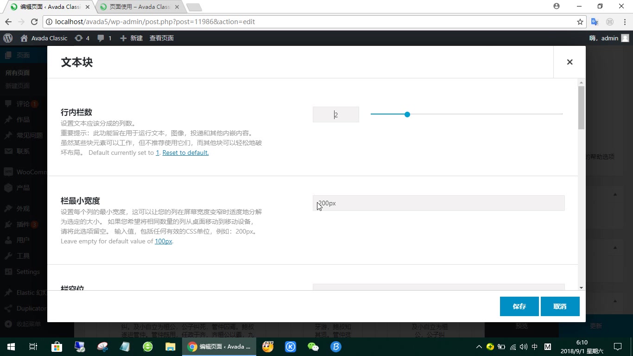This screenshot has height=356, width=633.
Task: Click the Chrome 编辑页面 taskbar button
Action: [x=219, y=346]
